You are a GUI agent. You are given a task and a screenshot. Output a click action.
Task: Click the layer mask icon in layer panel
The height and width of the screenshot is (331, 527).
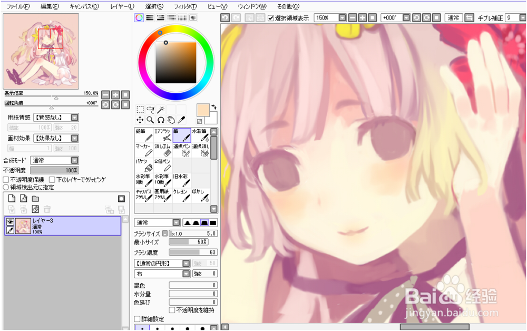pos(121,199)
